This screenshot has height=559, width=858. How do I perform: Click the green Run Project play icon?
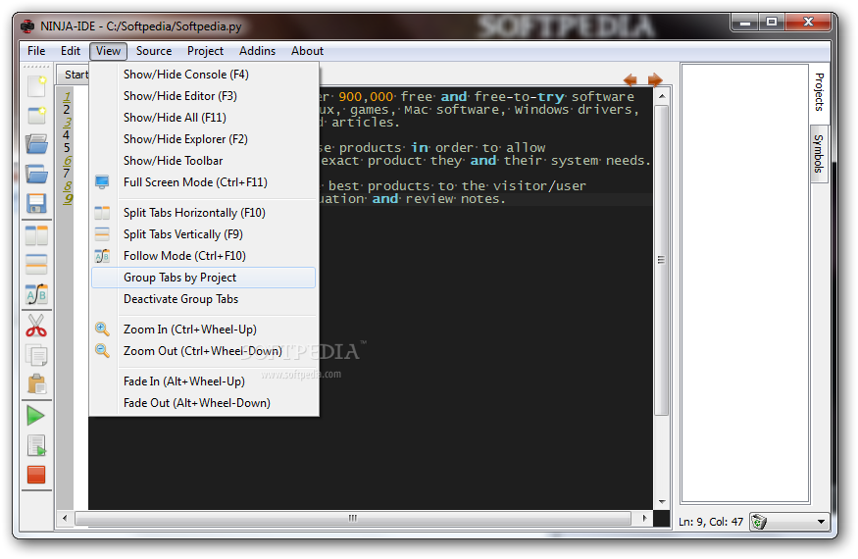(x=35, y=416)
